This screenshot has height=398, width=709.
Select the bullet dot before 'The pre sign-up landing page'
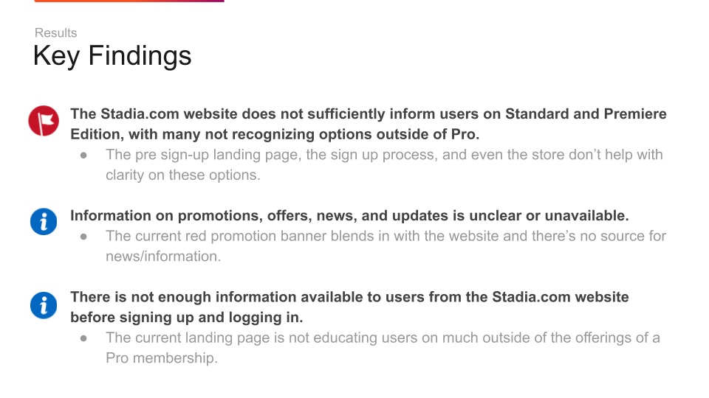pos(83,156)
